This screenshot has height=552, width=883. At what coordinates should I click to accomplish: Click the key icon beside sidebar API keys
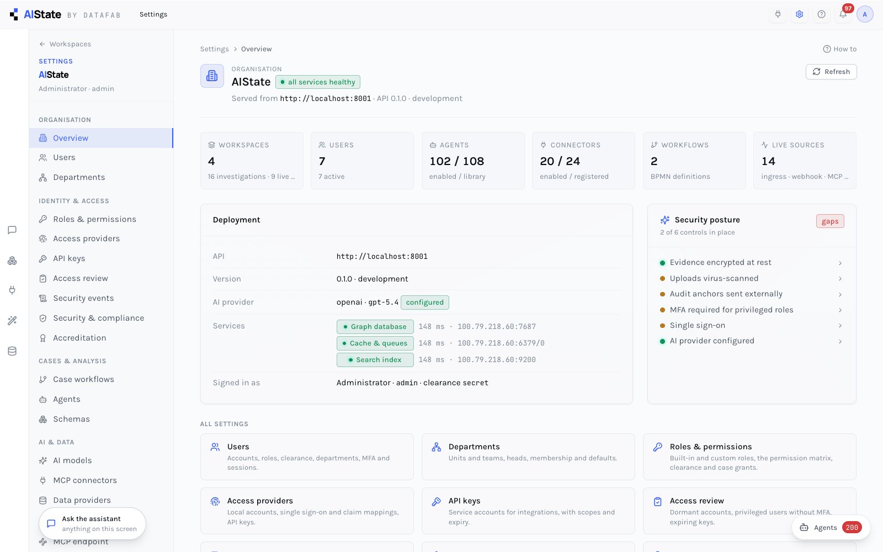(43, 258)
